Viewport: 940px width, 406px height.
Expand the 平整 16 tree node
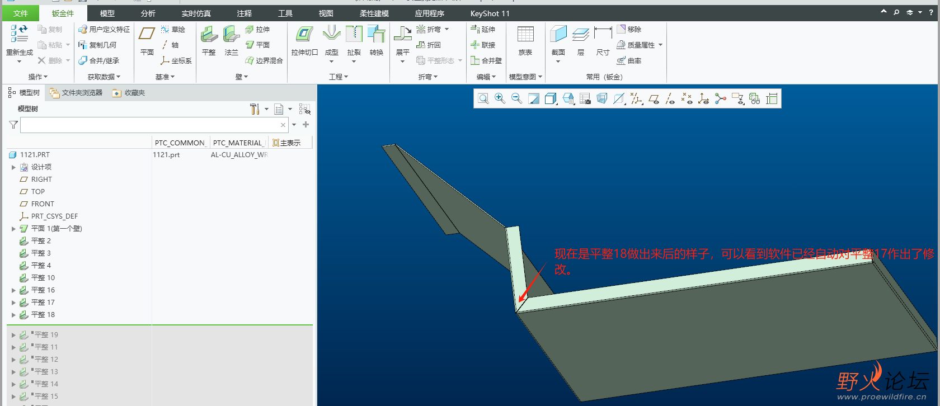13,290
